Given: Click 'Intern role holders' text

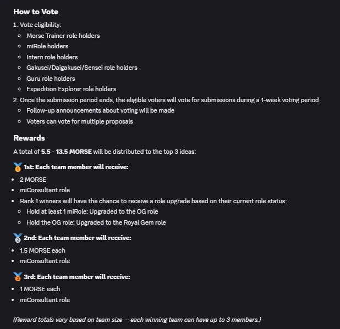Looking at the screenshot, I should [x=52, y=57].
